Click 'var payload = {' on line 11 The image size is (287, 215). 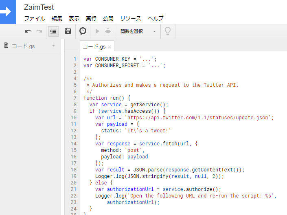coord(117,124)
